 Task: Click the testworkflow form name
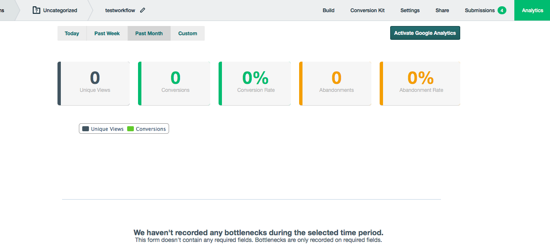pos(120,10)
